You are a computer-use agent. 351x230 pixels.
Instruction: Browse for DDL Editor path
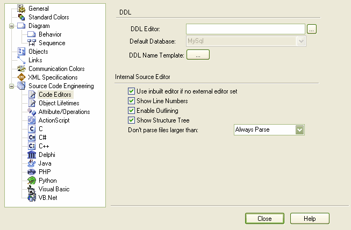[x=312, y=29]
